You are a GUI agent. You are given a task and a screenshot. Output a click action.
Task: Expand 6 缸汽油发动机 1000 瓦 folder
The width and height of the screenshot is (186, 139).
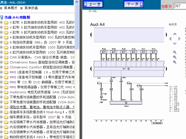1,52
